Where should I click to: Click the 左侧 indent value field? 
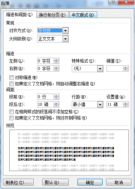coord(45,61)
